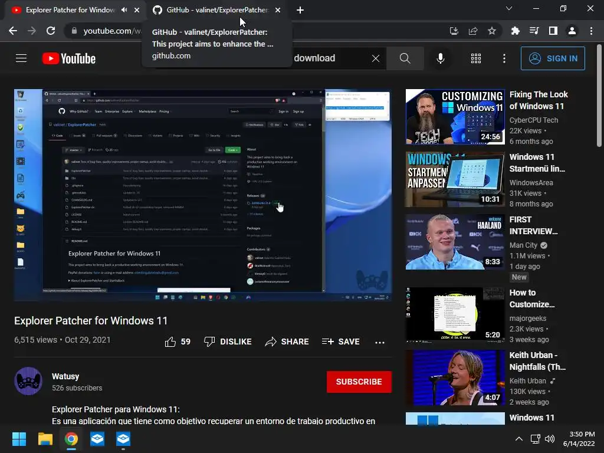The image size is (604, 453).
Task: Open Fixing The Look of Windows 11 thumbnail
Action: click(455, 117)
